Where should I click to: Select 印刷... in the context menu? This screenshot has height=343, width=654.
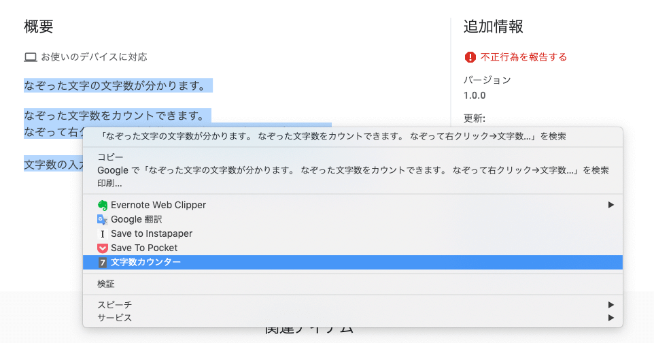(352, 183)
